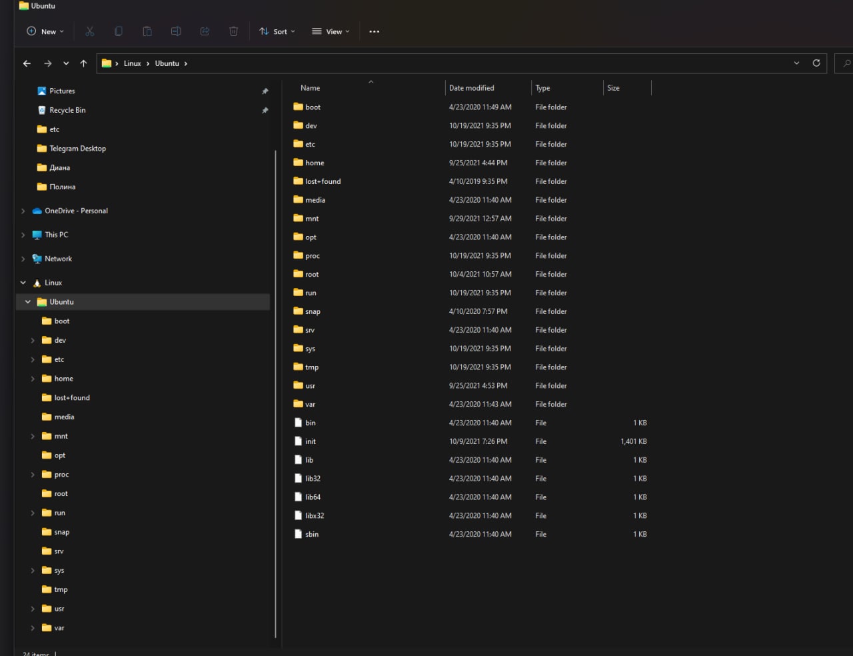The image size is (853, 656).
Task: Open the Sort dropdown menu
Action: point(277,31)
